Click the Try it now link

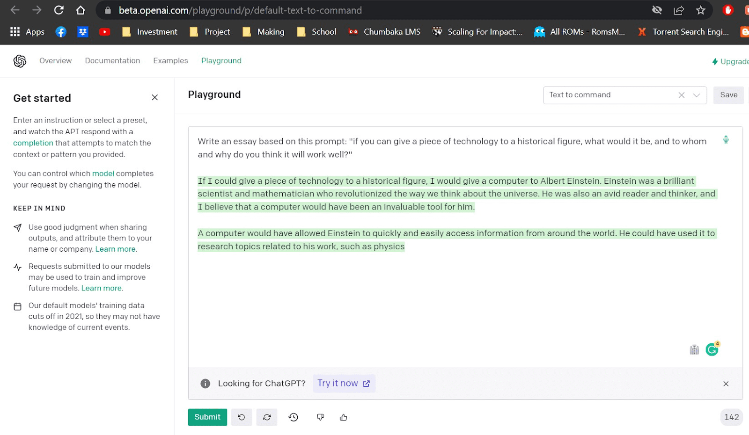click(344, 384)
